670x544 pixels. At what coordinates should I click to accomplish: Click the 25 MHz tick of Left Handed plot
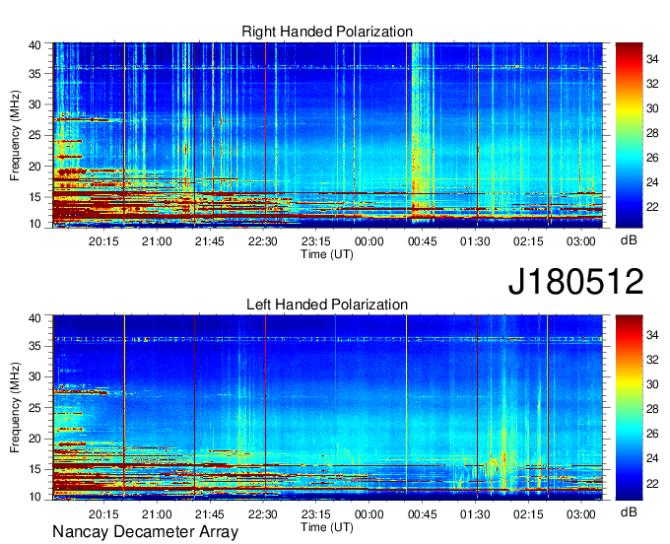[x=34, y=408]
